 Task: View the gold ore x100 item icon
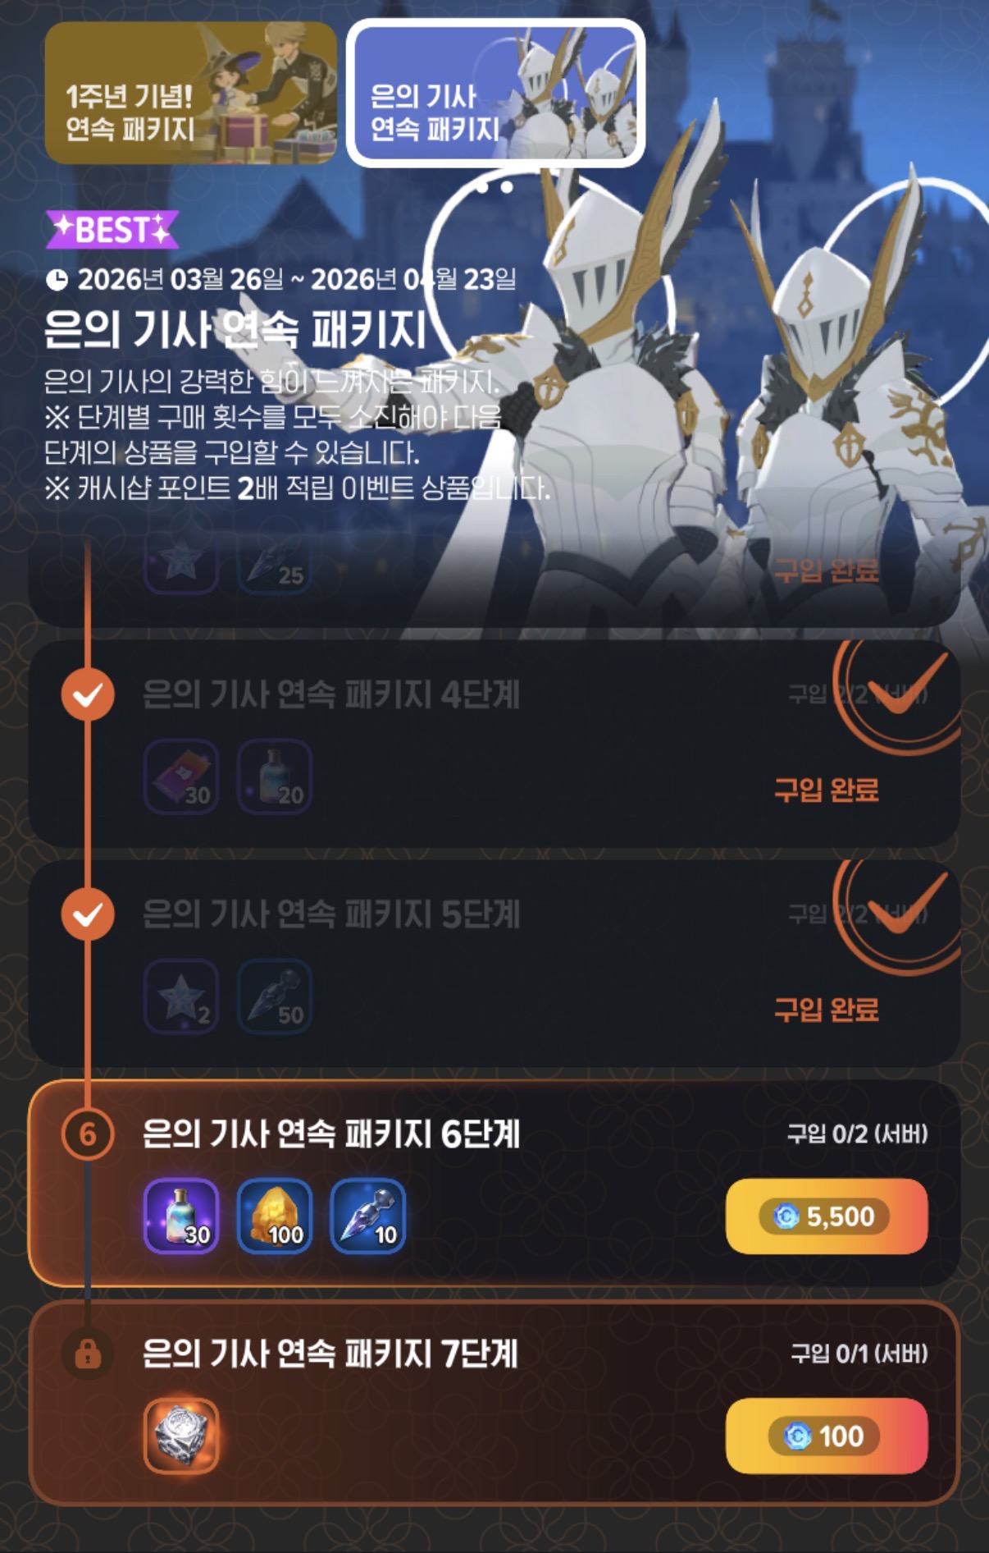point(275,1216)
